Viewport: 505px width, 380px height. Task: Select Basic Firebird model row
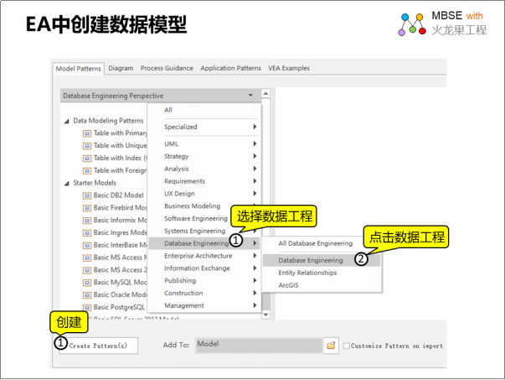pos(115,208)
